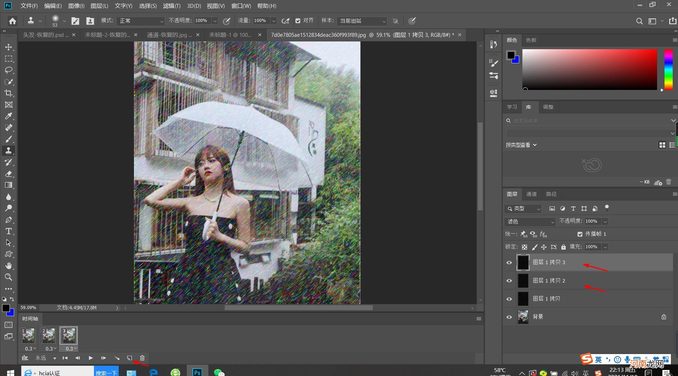This screenshot has width=678, height=376.
Task: Open the 头发-恢复的.psd document tab
Action: 45,35
